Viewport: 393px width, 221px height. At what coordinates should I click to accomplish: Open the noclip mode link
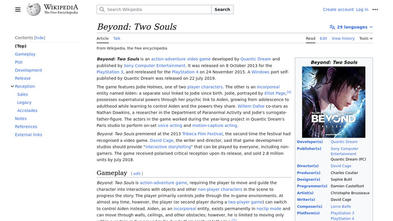pyautogui.click(x=269, y=208)
